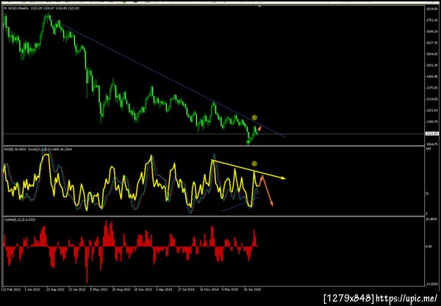Select the blue descending trendline on the price chart

(169, 79)
